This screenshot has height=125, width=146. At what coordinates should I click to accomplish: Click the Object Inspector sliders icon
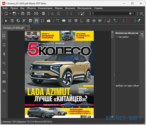pos(142,35)
